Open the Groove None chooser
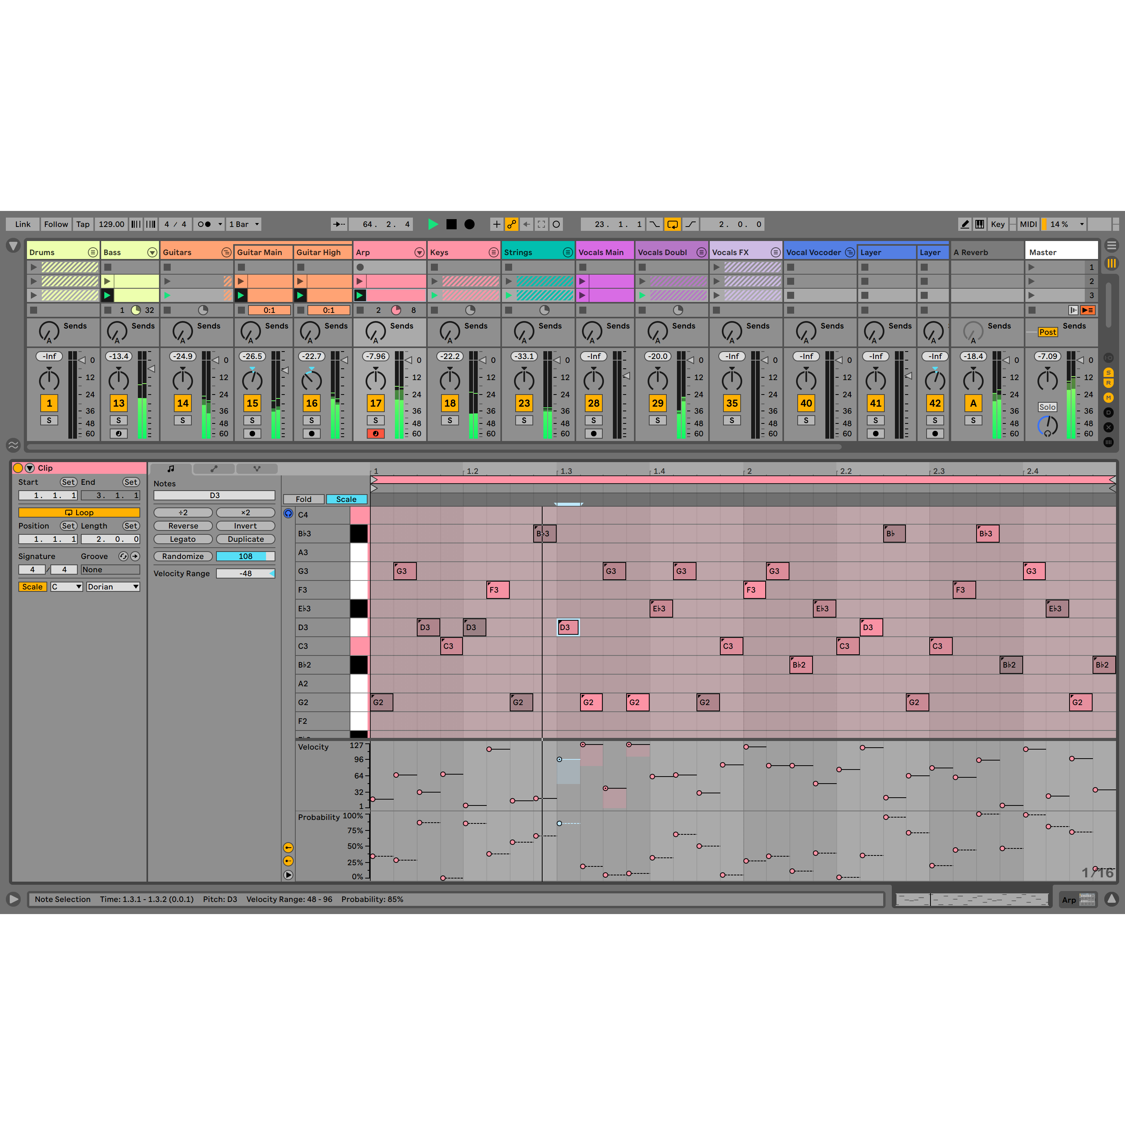1125x1125 pixels. tap(110, 570)
